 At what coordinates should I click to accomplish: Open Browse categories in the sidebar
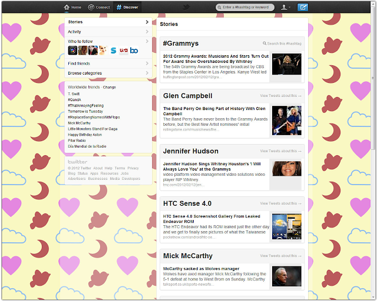pos(108,73)
